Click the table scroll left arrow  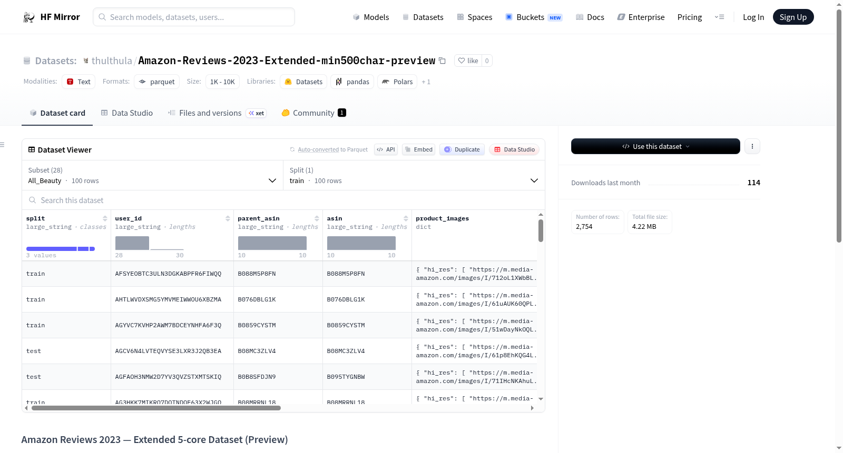coord(26,408)
